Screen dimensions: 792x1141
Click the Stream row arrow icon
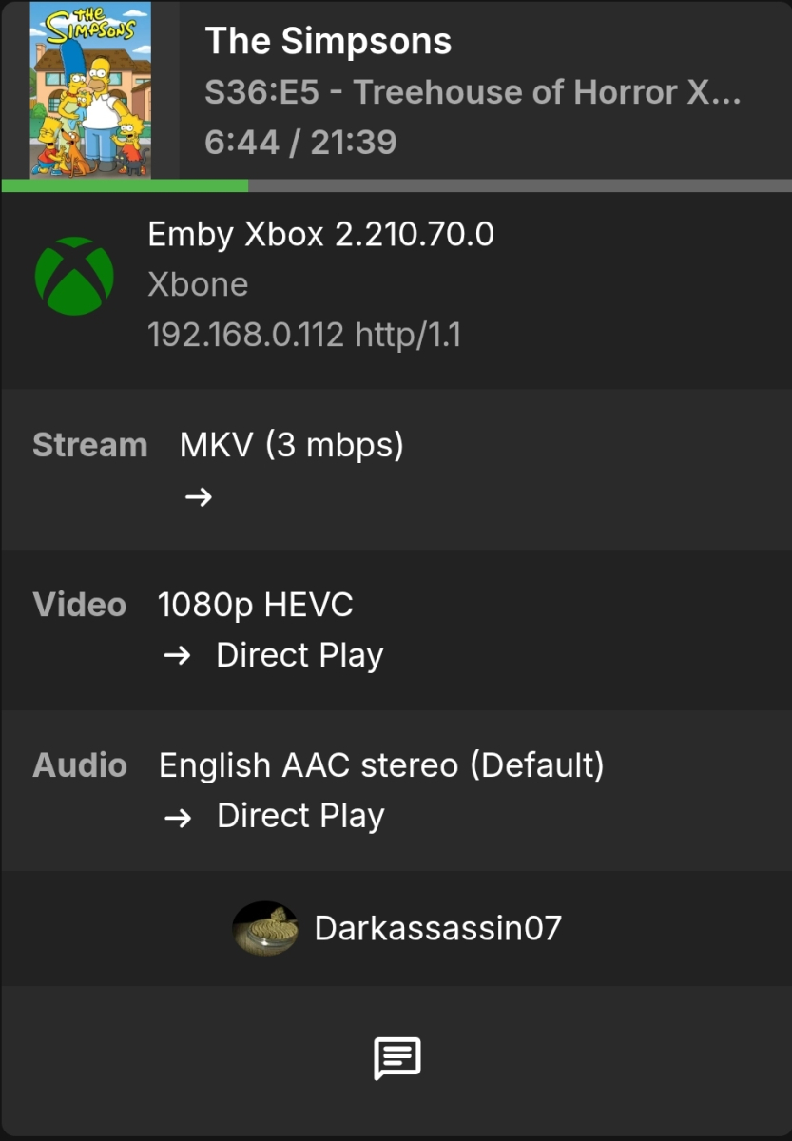[x=198, y=495]
